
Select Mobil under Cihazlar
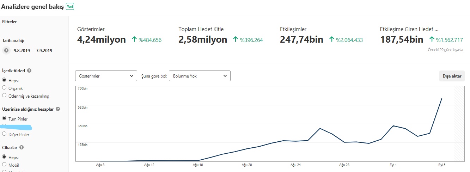coord(4,165)
